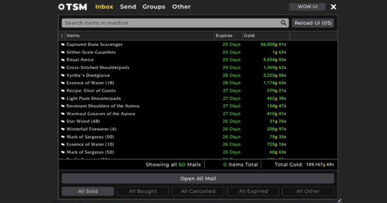Toggle the All Expired filter

253,191
